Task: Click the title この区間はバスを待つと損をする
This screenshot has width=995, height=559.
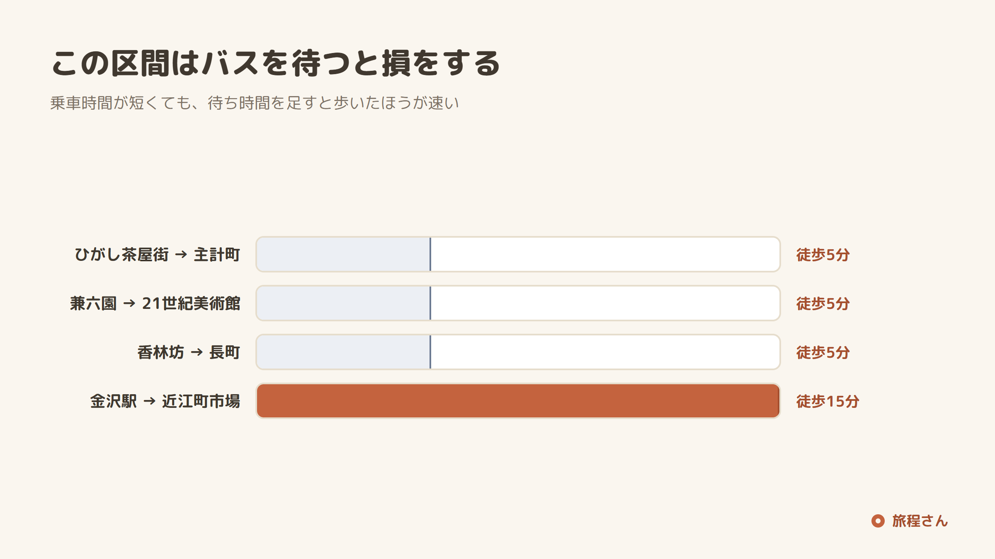Action: tap(276, 63)
